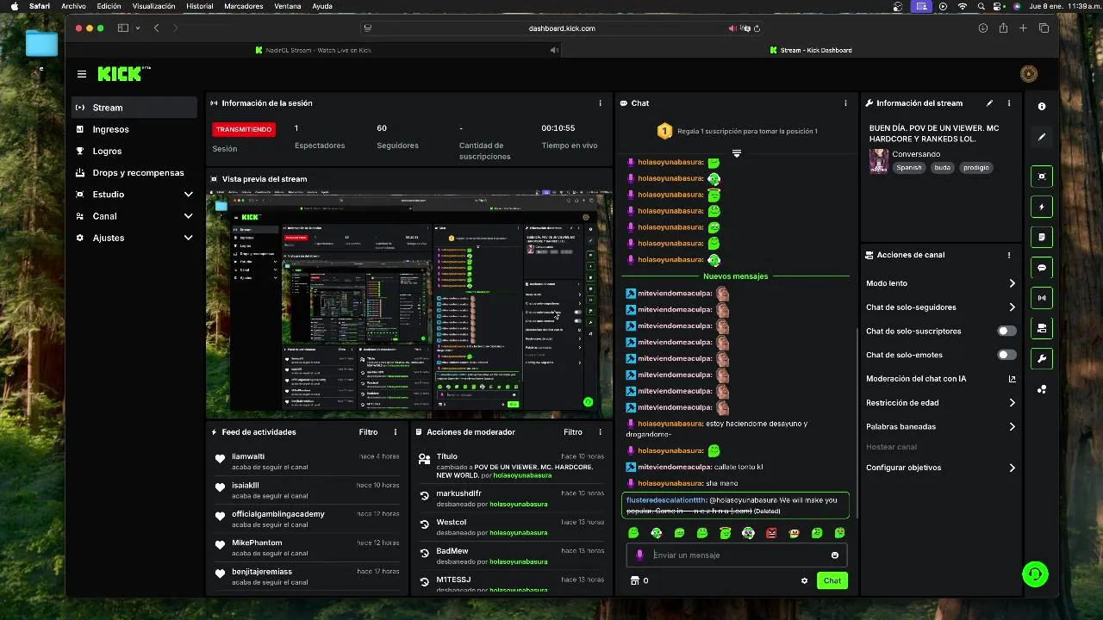This screenshot has width=1103, height=620.
Task: Toggle the chat bubble icon in right sidebar
Action: pos(1042,268)
